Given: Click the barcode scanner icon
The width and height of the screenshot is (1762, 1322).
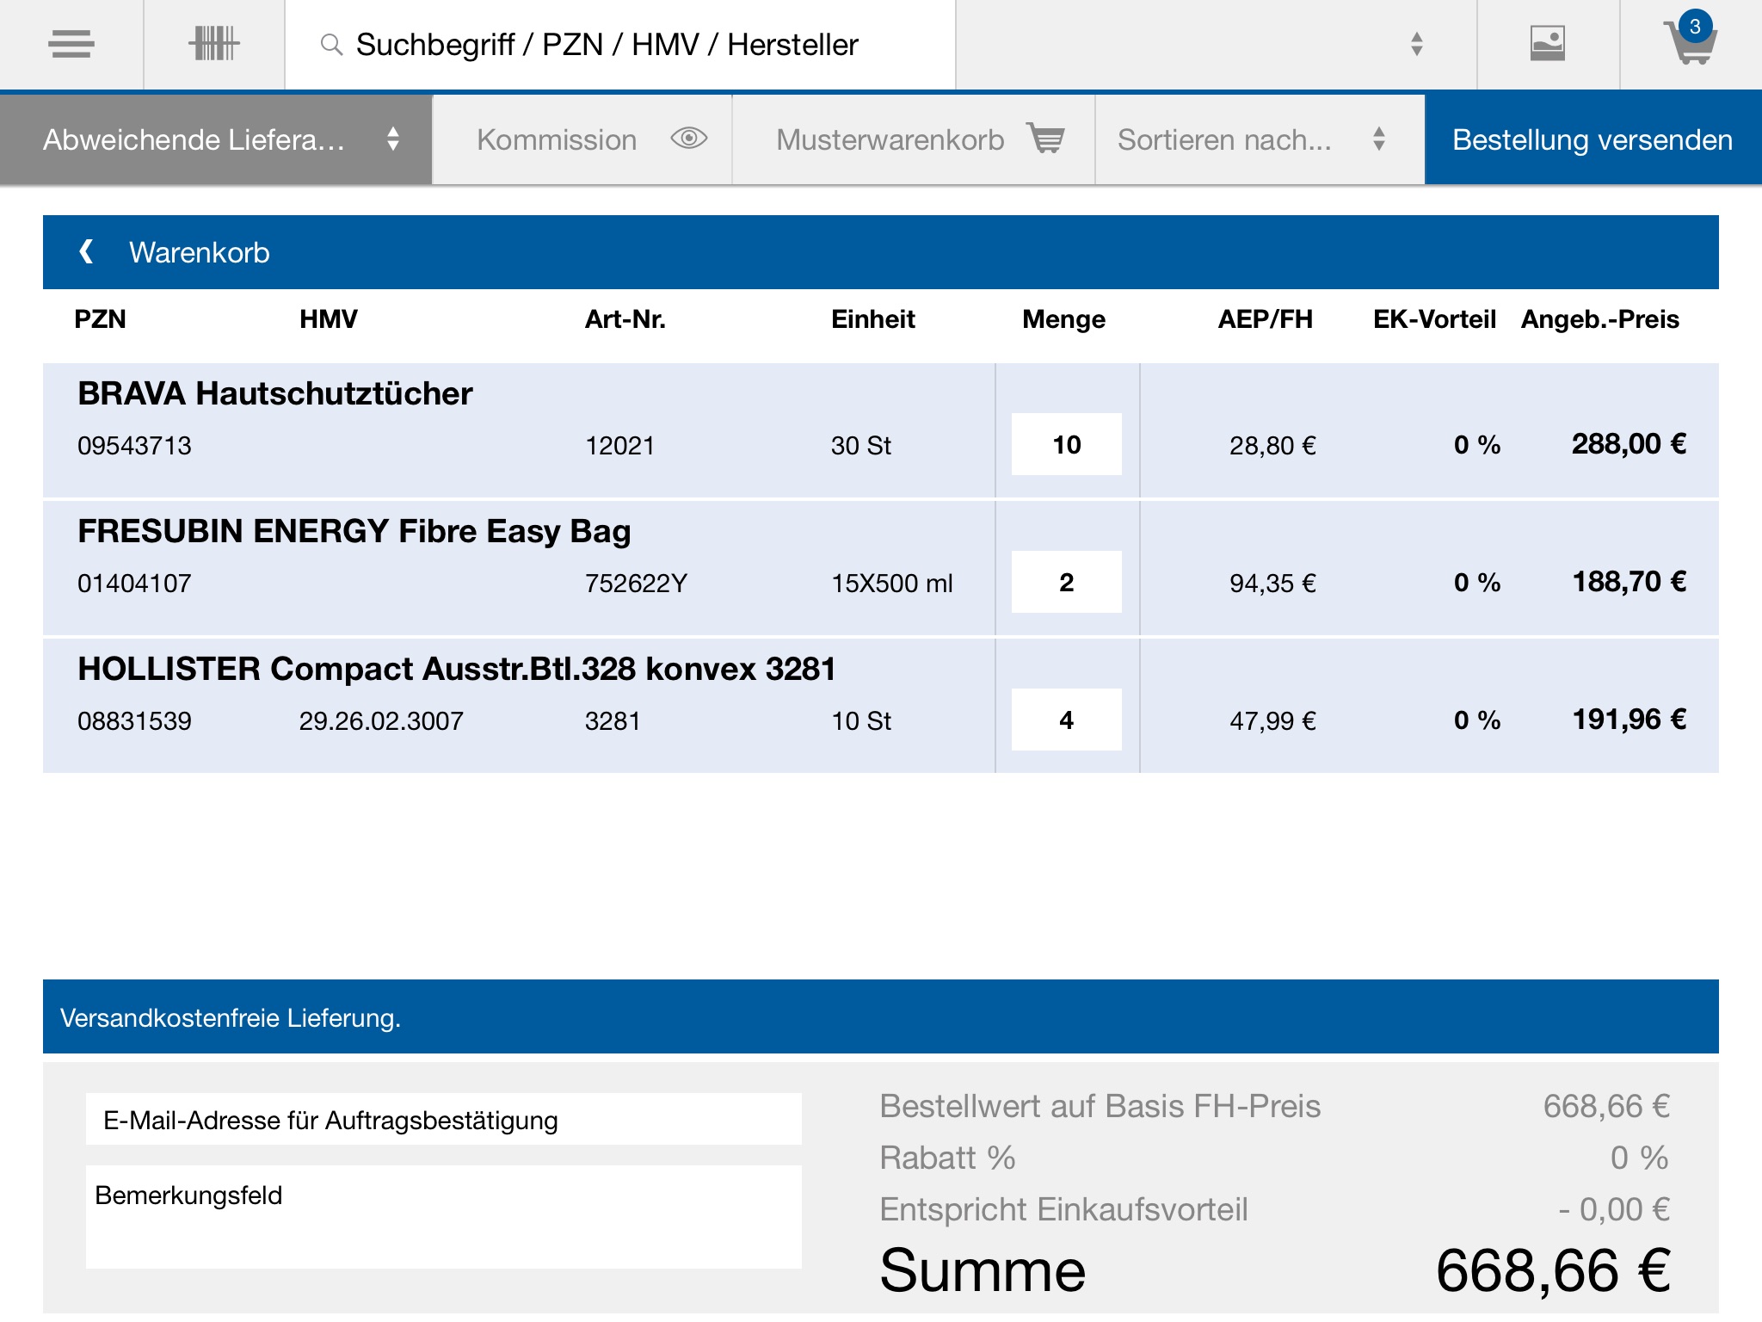Looking at the screenshot, I should [x=213, y=43].
